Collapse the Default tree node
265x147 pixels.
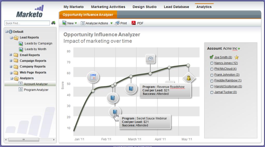pyautogui.click(x=6, y=32)
